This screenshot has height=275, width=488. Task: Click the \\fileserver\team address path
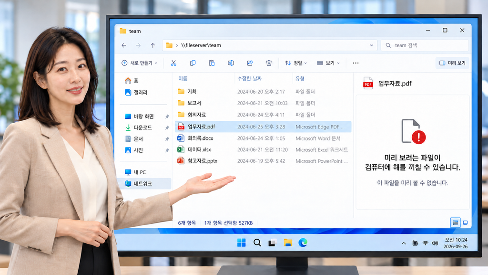pyautogui.click(x=201, y=45)
